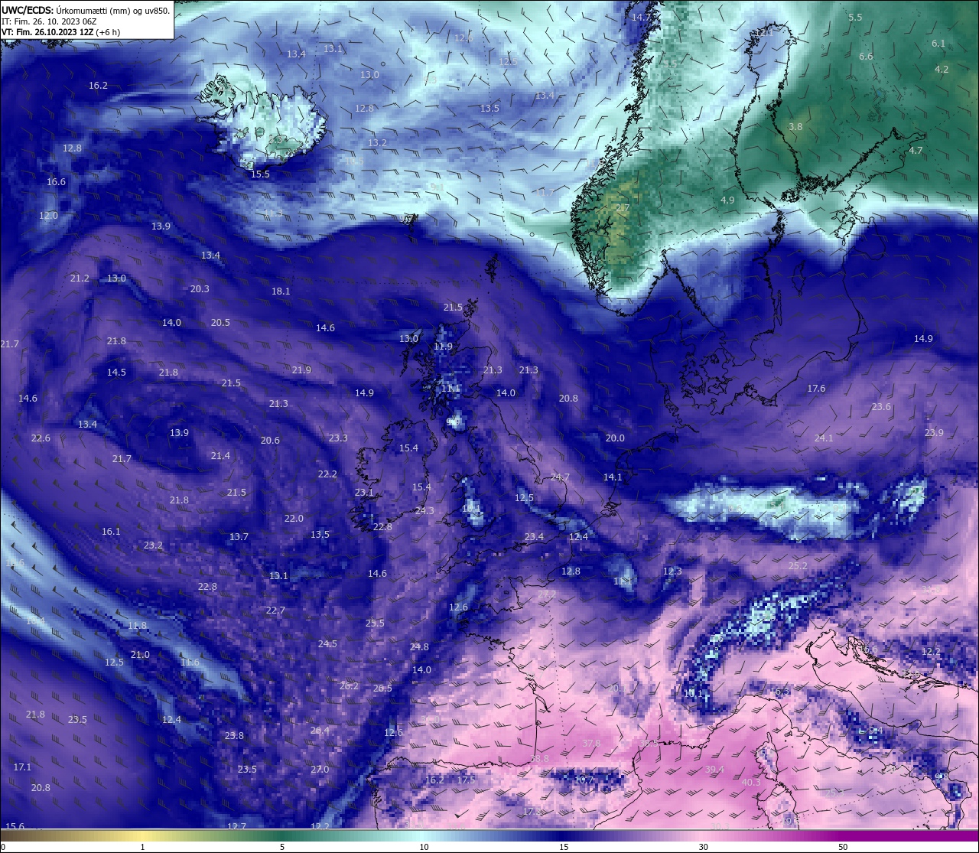Click the 3.8 value over Finland
The width and height of the screenshot is (979, 853).
795,127
